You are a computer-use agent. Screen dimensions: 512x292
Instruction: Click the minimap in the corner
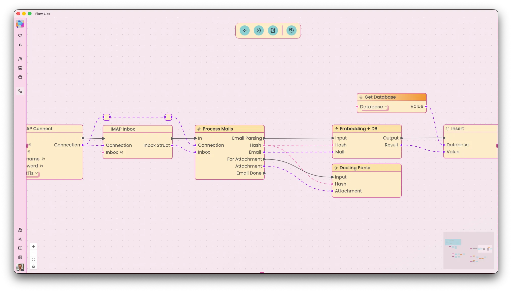click(x=468, y=251)
